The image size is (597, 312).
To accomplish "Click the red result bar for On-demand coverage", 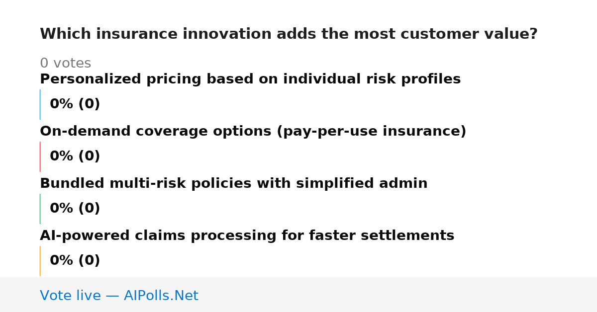I will point(40,156).
